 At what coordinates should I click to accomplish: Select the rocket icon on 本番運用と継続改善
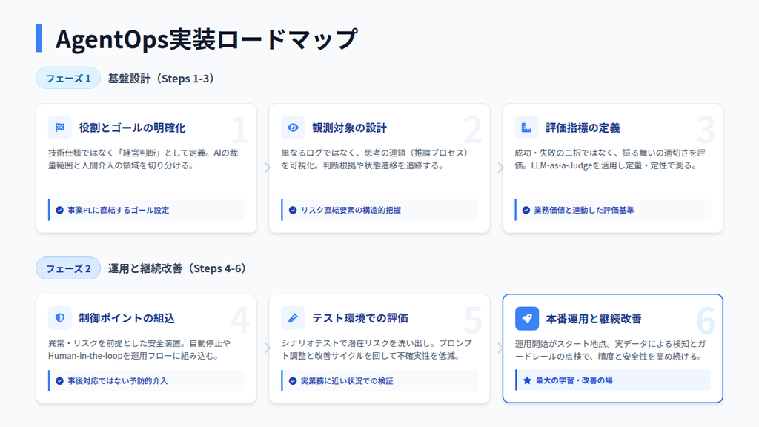(528, 317)
